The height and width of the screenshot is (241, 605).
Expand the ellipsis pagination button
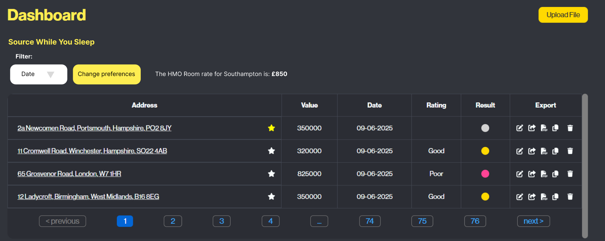319,221
